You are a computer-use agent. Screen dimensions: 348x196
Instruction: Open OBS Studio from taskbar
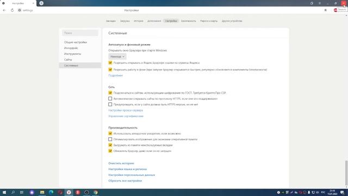pyautogui.click(x=86, y=192)
